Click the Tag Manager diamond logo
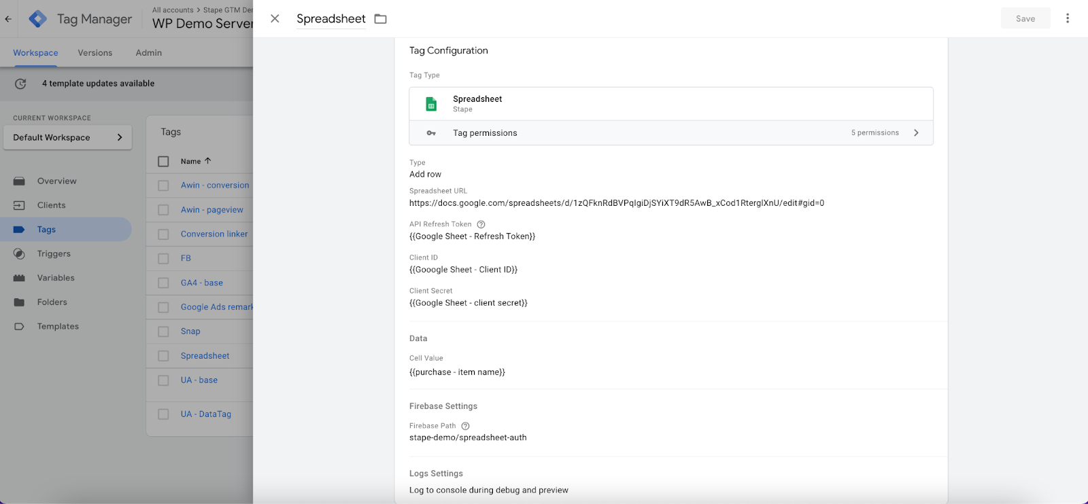This screenshot has width=1088, height=504. point(38,19)
